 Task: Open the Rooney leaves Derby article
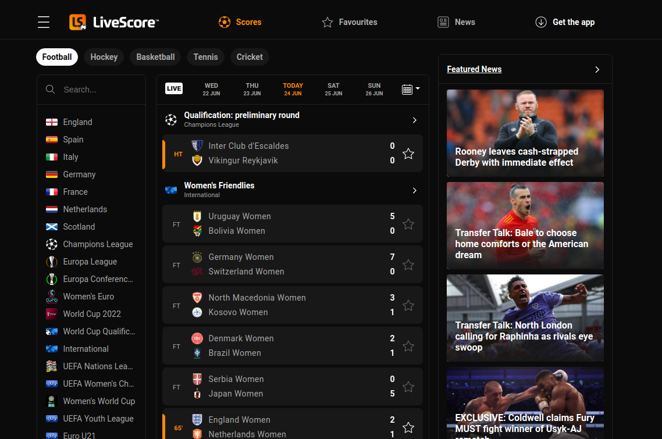pos(525,133)
